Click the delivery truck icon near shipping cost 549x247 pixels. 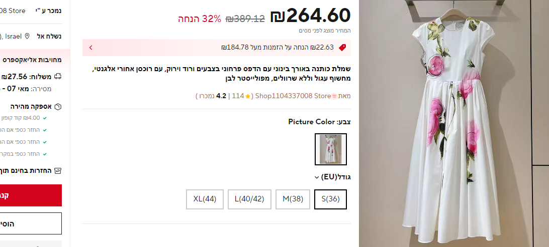point(58,76)
